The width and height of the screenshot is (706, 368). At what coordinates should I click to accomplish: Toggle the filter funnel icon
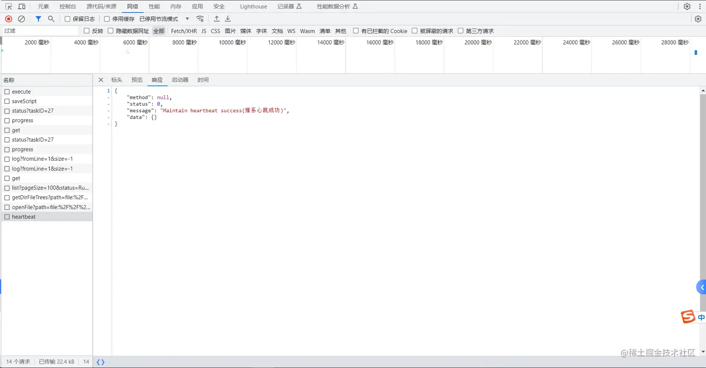click(38, 19)
